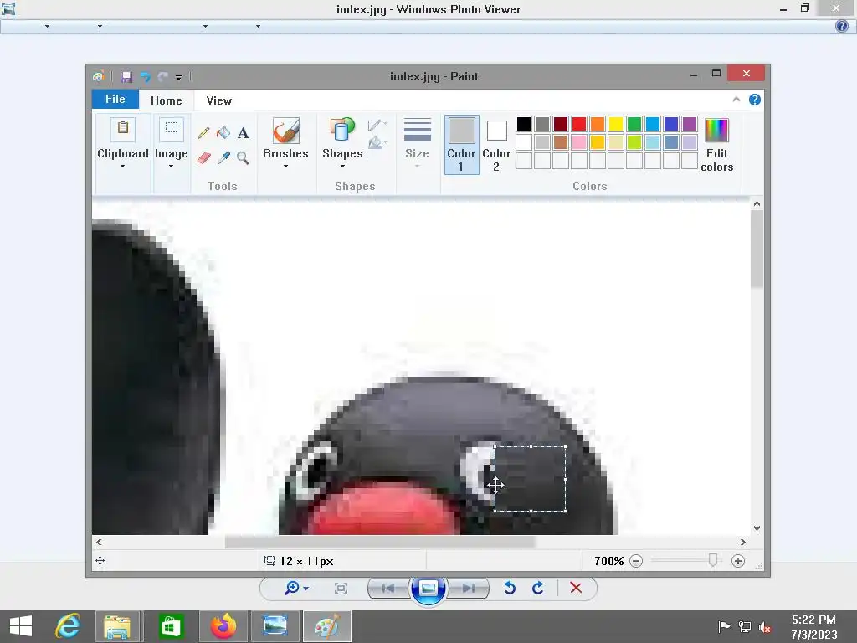Open Windows Store from taskbar

pos(171,626)
